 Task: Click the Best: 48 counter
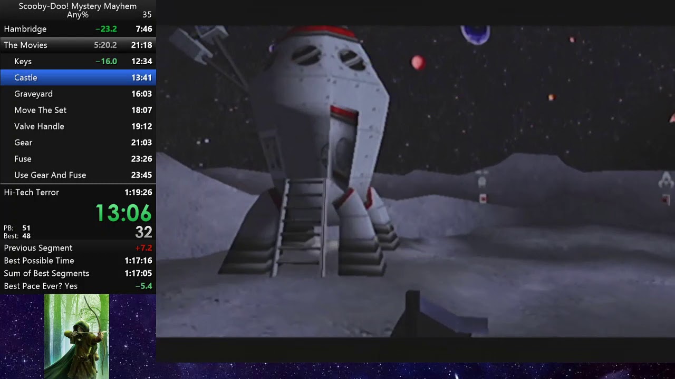[x=17, y=236]
